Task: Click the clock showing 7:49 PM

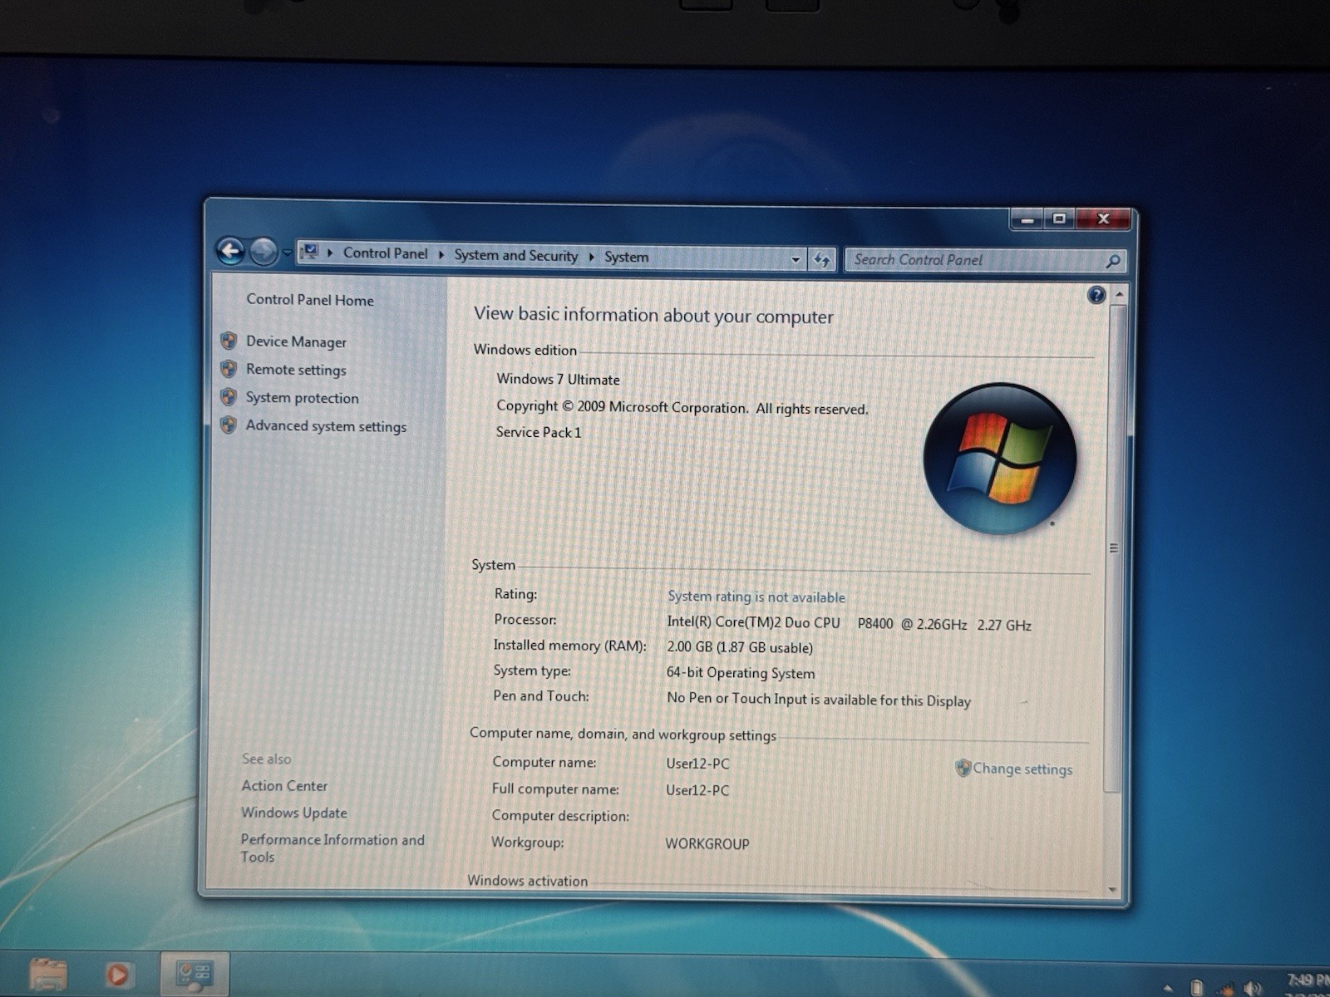Action: pyautogui.click(x=1308, y=980)
